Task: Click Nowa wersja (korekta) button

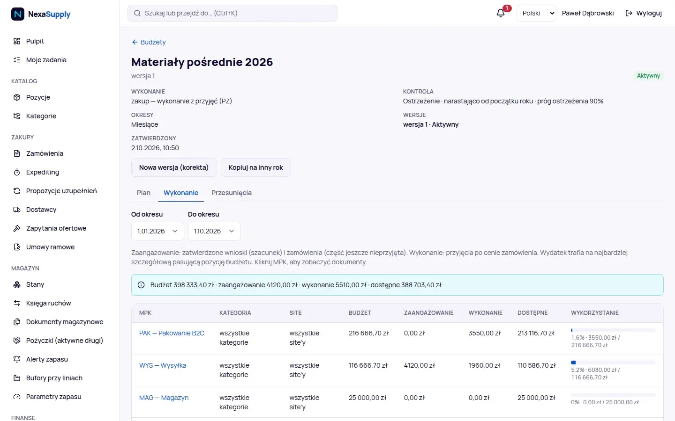Action: pos(174,167)
